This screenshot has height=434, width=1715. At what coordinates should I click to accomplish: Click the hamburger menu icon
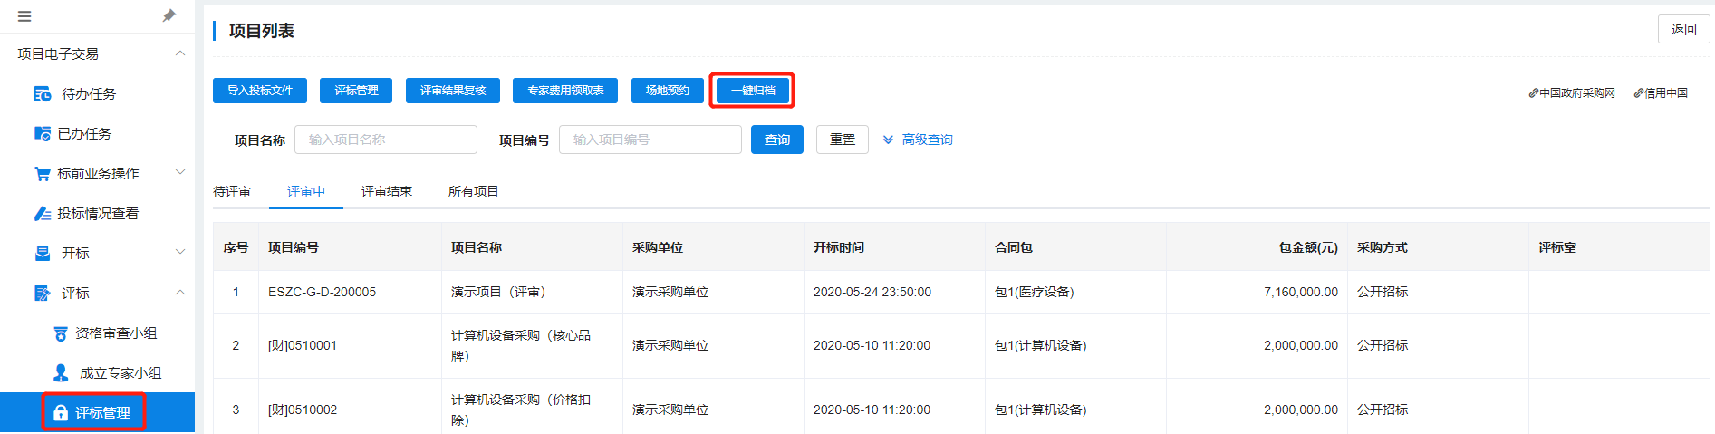coord(24,16)
